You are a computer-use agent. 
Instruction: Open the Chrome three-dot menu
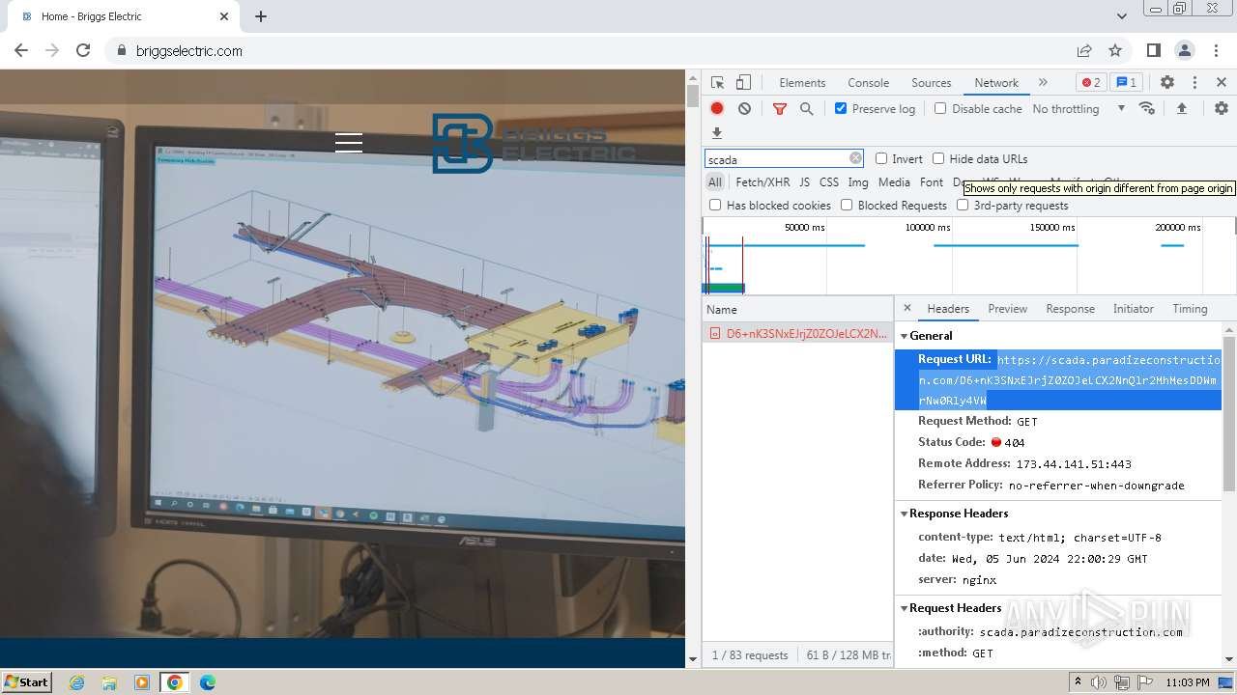(x=1218, y=50)
